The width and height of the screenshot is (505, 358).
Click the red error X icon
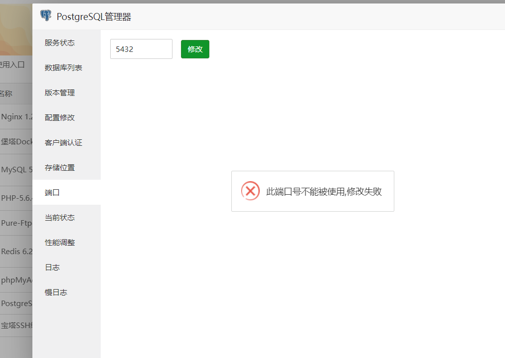tap(251, 191)
